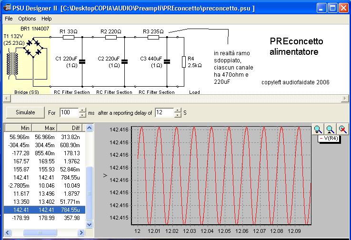The image size is (351, 240).
Task: Click the Max column header
Action: (44, 128)
